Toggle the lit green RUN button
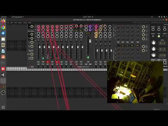This screenshot has height=126, width=168. coord(159,36)
